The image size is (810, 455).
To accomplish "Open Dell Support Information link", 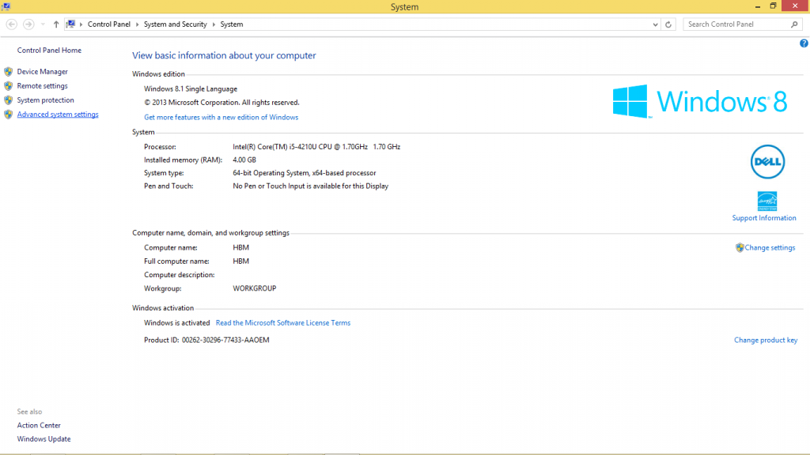I will coord(764,218).
